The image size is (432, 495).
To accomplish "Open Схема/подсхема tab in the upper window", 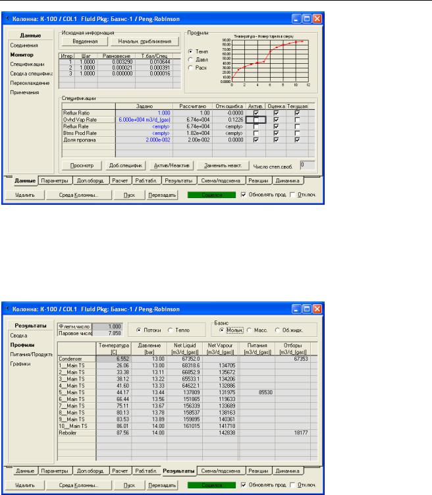I will point(221,181).
